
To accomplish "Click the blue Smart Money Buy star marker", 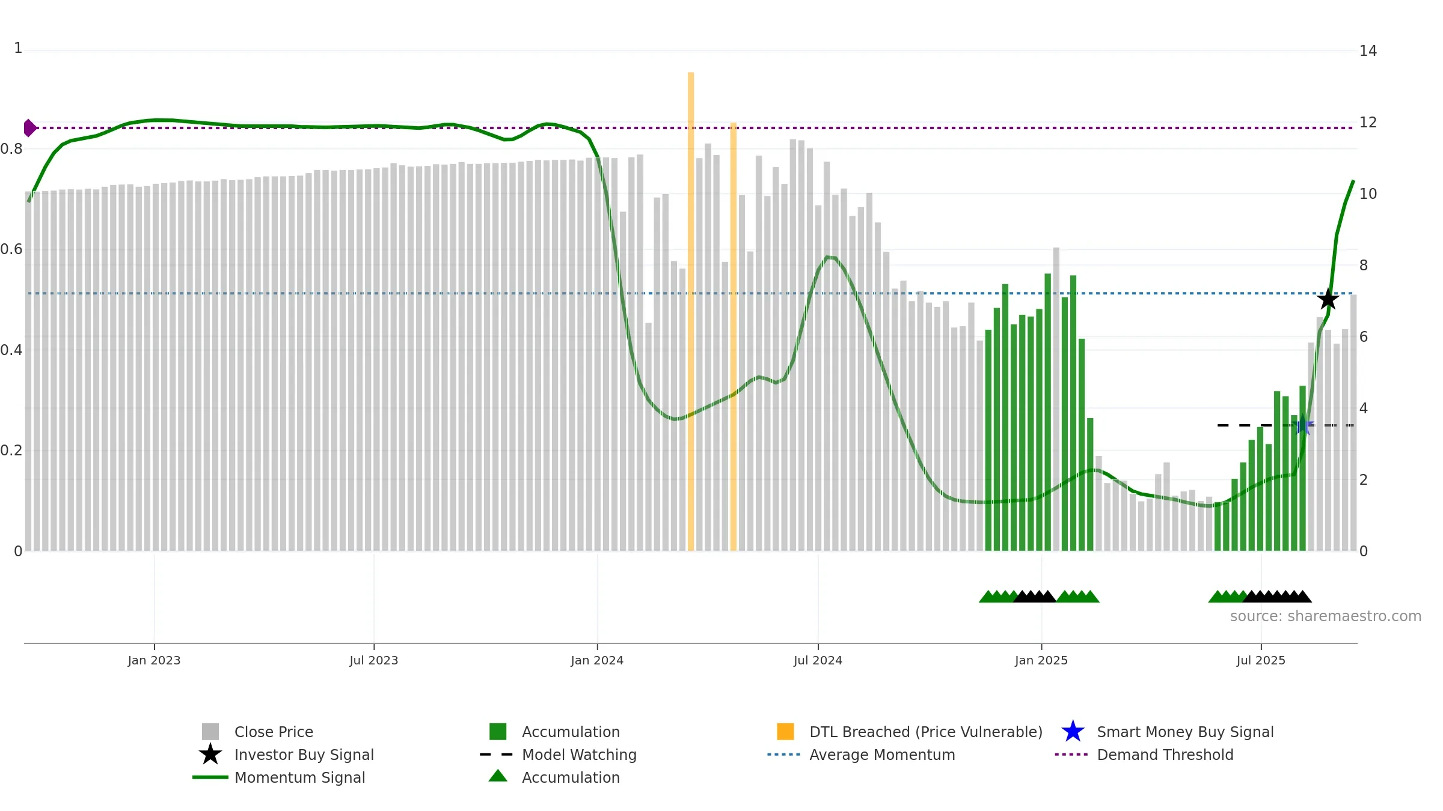I will [1304, 426].
